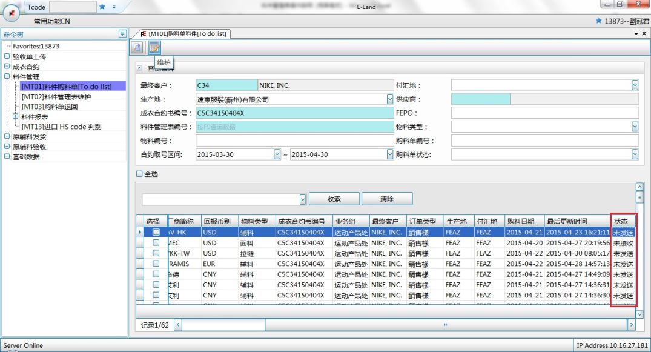Viewport: 651px width, 352px height.
Task: Collapse the 查询条件 section chevron icon
Action: point(139,68)
